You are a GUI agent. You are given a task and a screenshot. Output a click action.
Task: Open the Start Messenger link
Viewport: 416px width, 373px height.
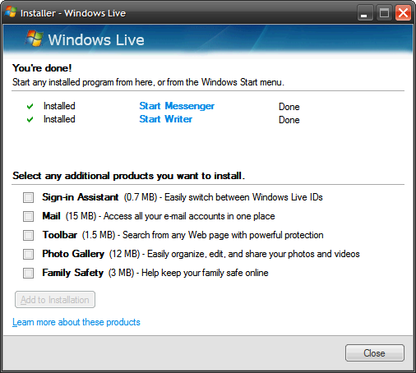pos(177,106)
